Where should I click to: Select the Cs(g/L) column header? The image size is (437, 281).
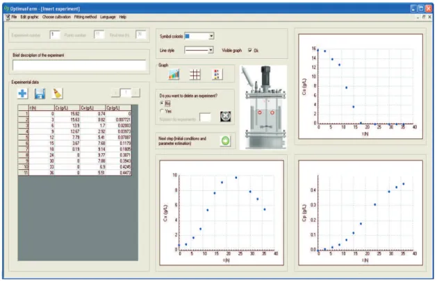67,108
